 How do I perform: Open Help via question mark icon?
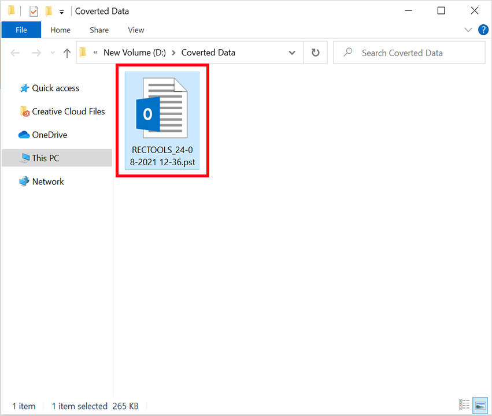(483, 30)
